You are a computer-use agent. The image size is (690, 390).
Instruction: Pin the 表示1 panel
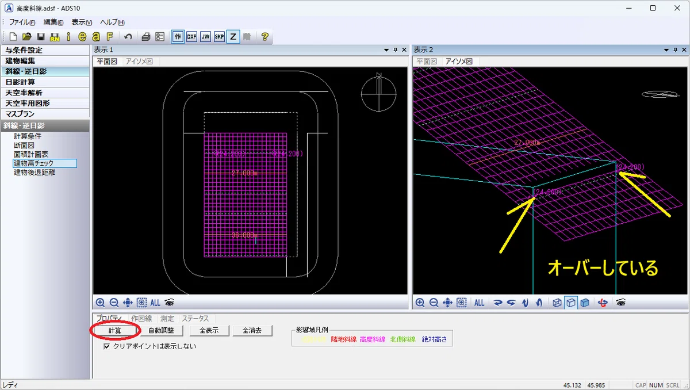pos(395,50)
